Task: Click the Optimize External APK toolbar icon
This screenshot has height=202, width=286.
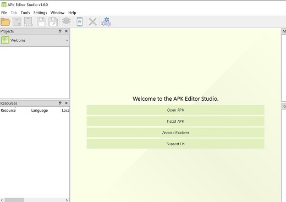Action: click(17, 22)
